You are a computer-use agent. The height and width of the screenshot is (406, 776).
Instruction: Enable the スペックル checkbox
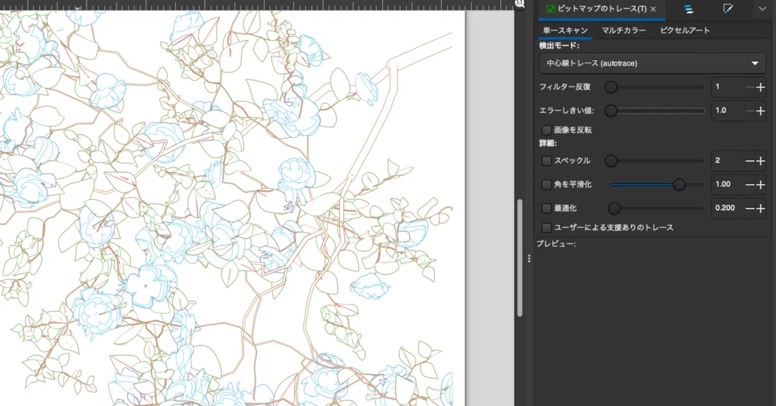pos(547,161)
